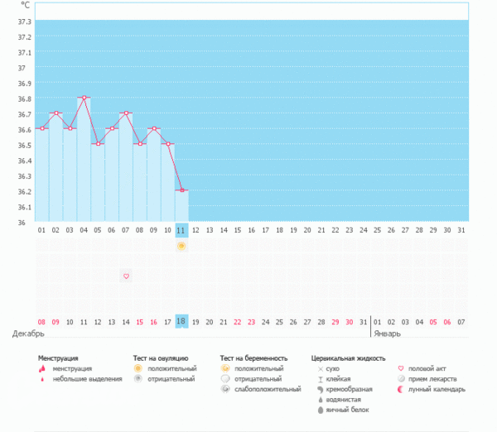Click the creamy cervical fluid legend icon
The height and width of the screenshot is (432, 497).
click(320, 388)
